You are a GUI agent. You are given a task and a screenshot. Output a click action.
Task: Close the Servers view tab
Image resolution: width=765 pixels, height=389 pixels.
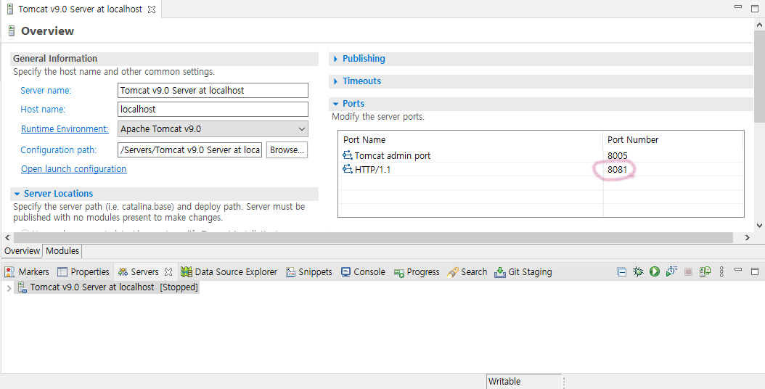pyautogui.click(x=168, y=272)
